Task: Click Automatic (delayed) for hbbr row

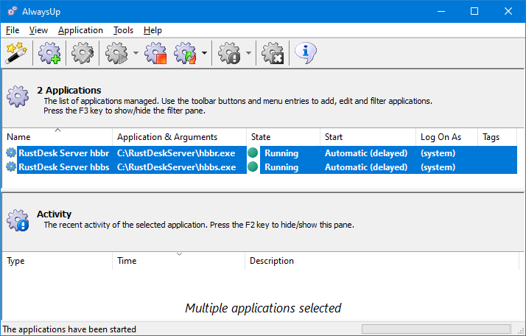Action: click(366, 153)
